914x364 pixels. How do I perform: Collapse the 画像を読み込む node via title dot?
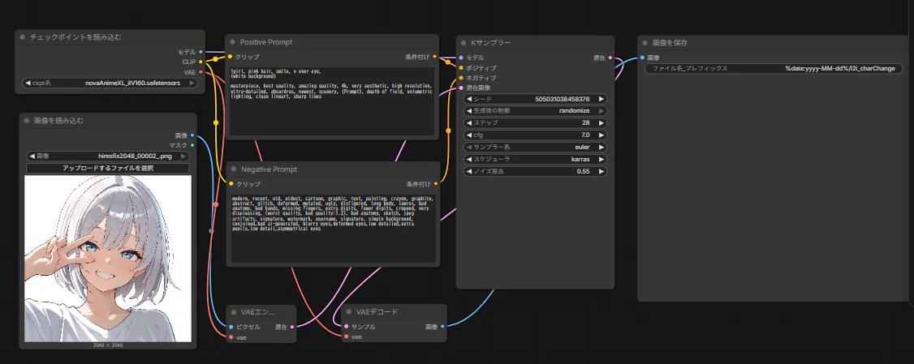click(27, 121)
